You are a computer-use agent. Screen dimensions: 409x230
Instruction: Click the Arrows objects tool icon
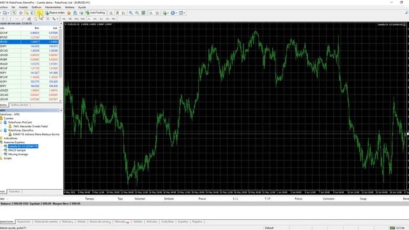54,19
